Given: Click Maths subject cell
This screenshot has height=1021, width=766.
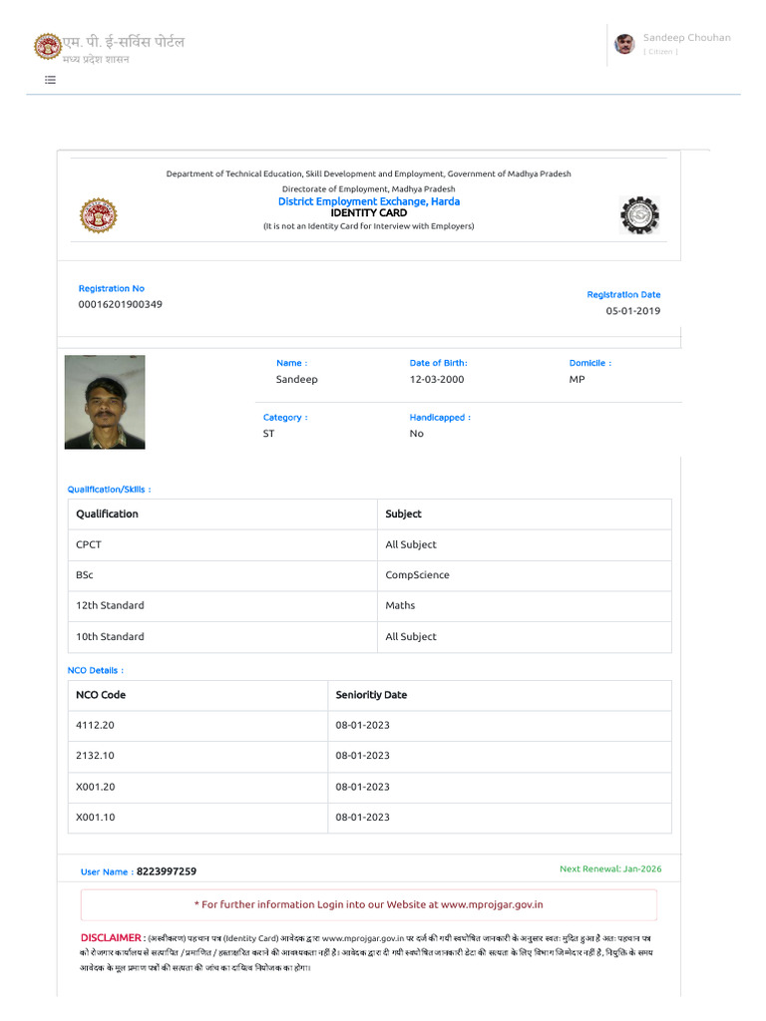Looking at the screenshot, I should tap(525, 606).
